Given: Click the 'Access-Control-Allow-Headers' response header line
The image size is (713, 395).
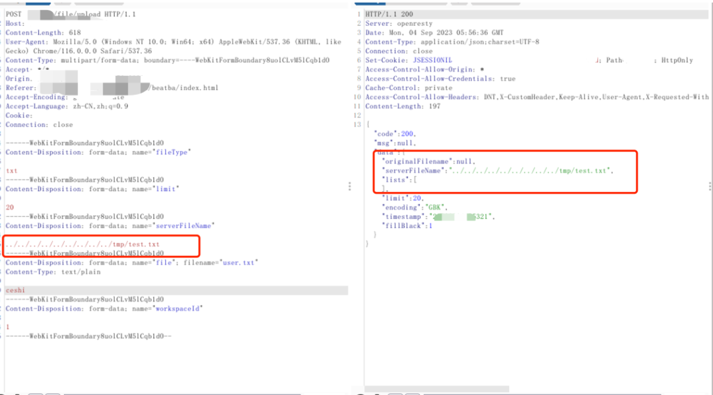Looking at the screenshot, I should pos(537,97).
